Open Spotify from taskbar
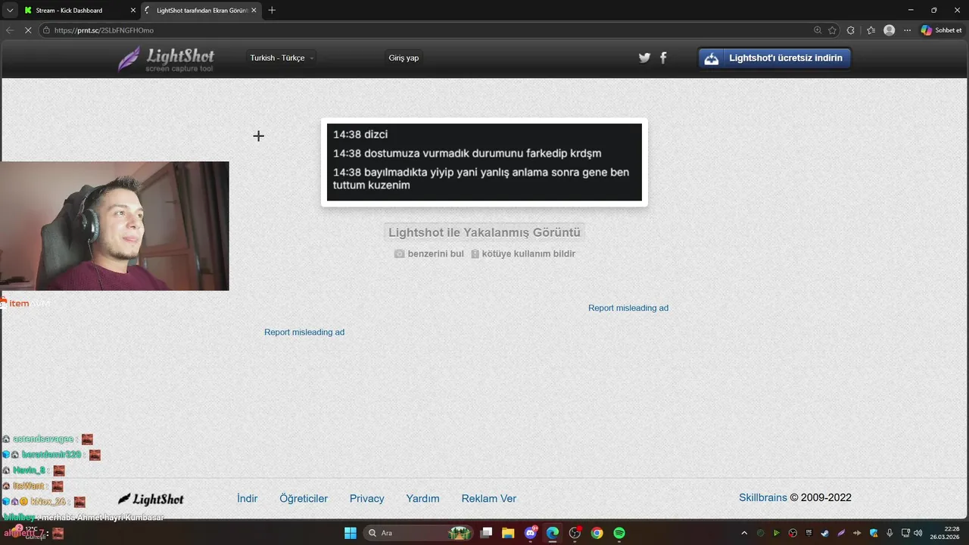This screenshot has width=969, height=545. pos(618,533)
